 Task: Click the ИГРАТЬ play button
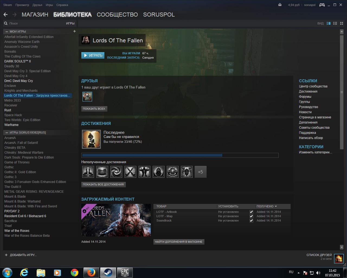coord(93,55)
